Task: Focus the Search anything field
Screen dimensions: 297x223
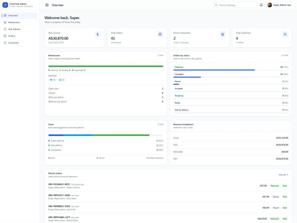Action: tap(235, 5)
